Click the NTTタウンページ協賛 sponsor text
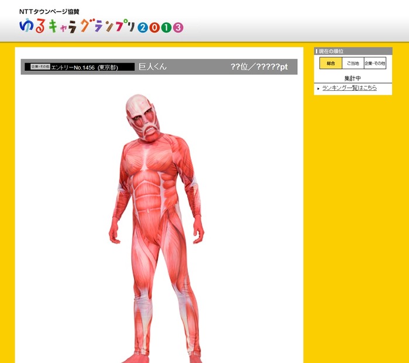The image size is (409, 363). 49,12
